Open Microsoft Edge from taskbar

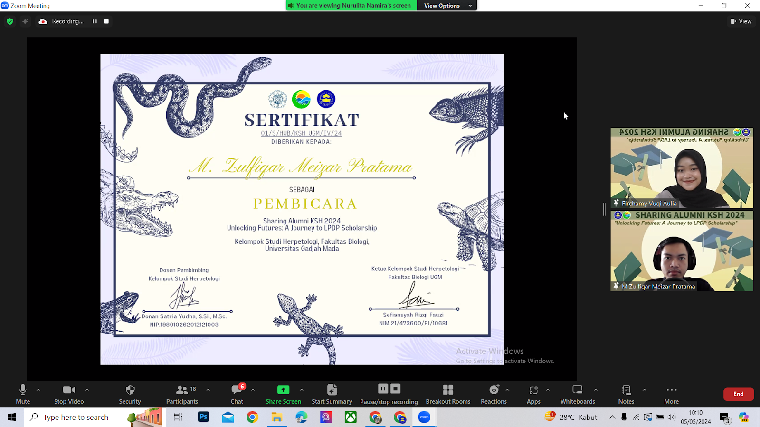pyautogui.click(x=302, y=417)
